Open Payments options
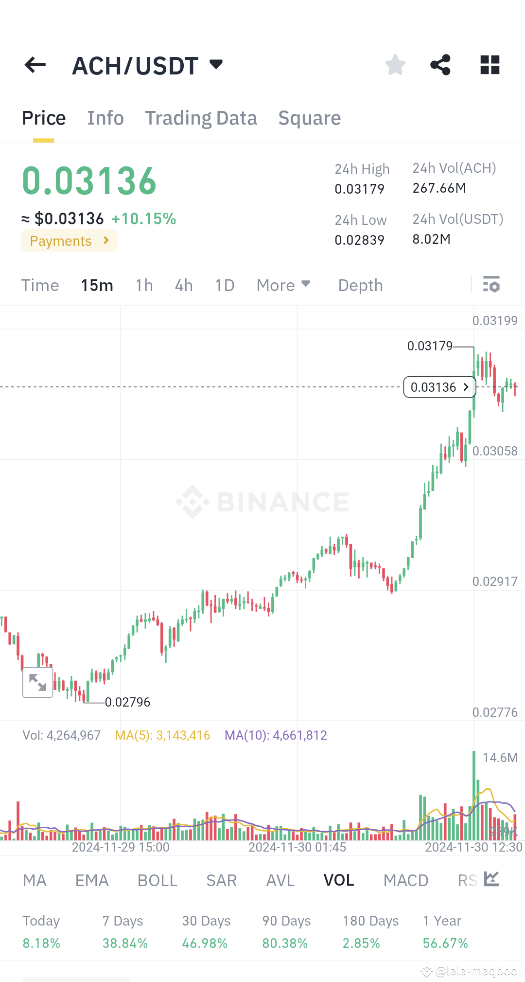The height and width of the screenshot is (982, 525). [69, 240]
